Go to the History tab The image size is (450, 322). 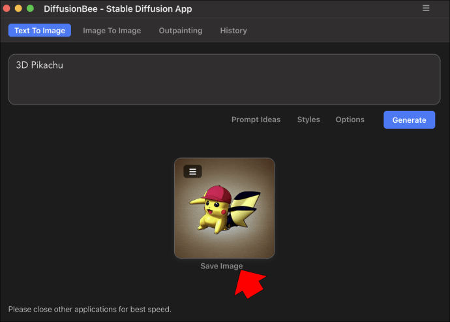[233, 31]
